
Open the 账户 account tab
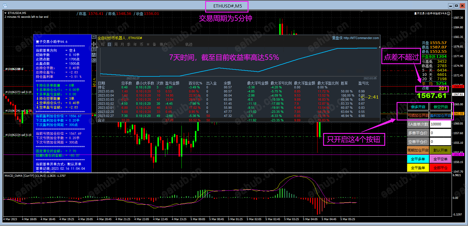click(163, 44)
